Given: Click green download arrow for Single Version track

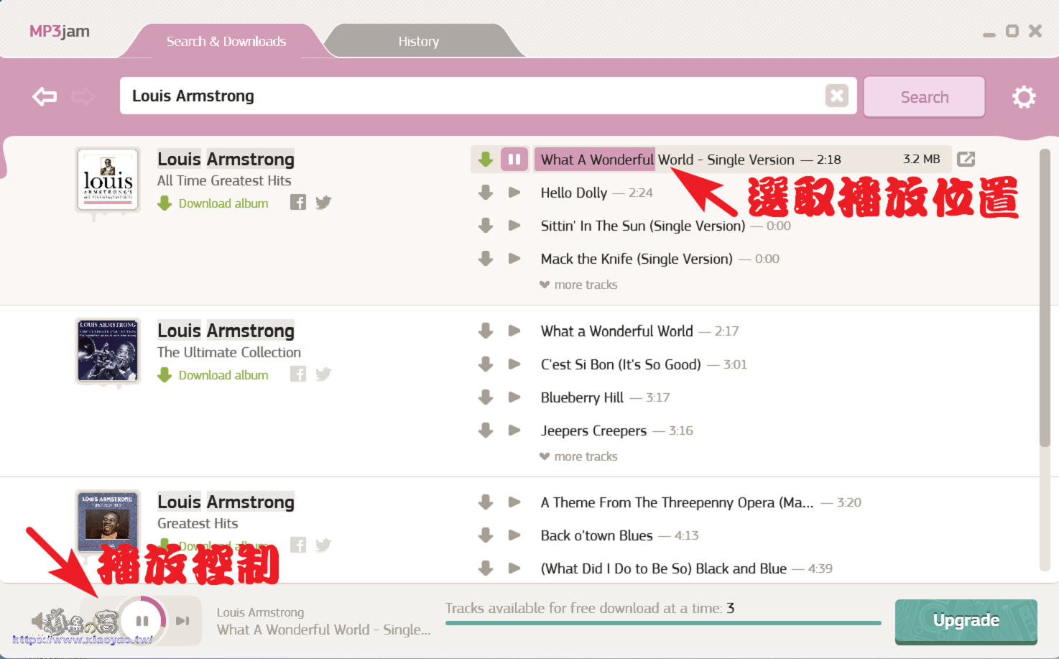Looking at the screenshot, I should [486, 160].
